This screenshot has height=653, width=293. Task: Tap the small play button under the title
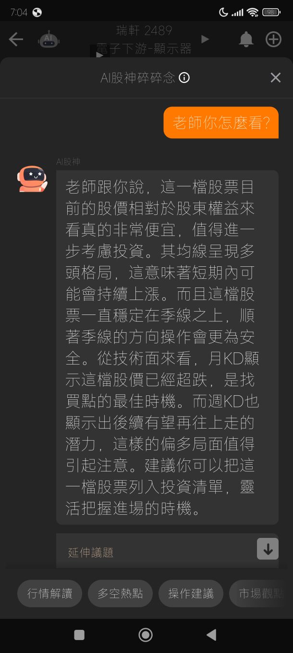coord(99,54)
